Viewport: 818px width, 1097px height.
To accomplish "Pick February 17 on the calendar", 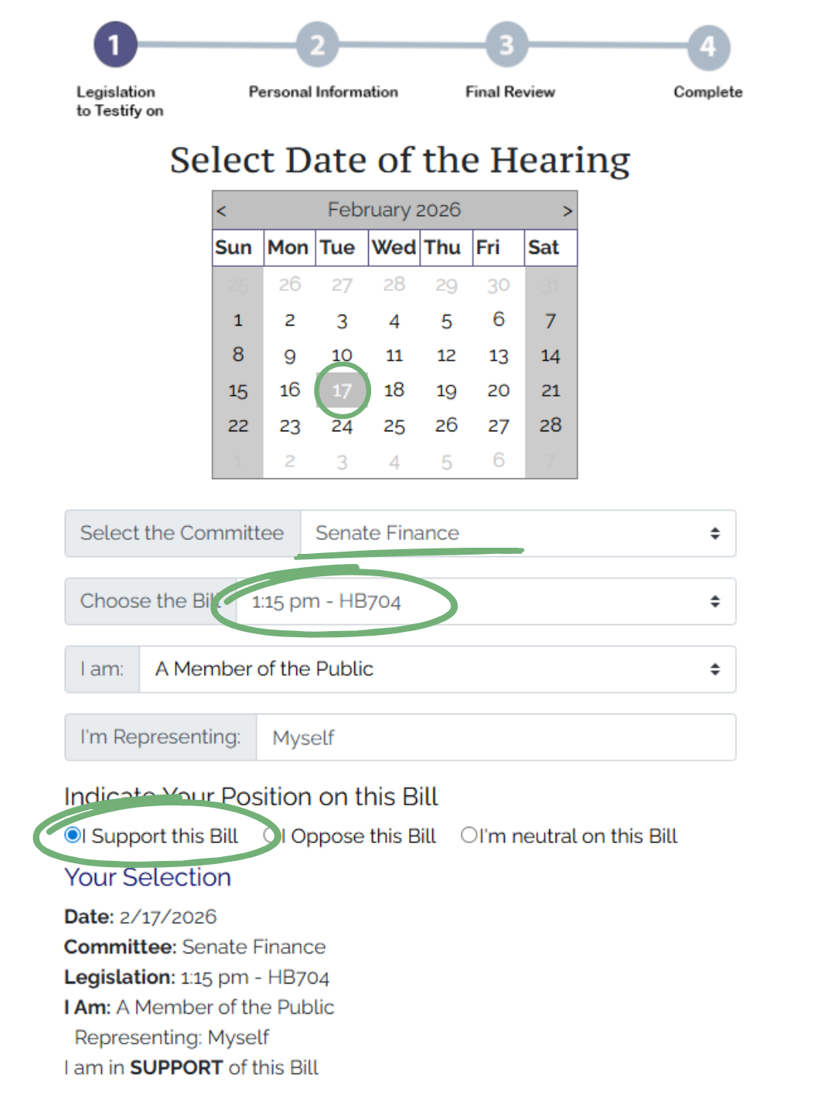I will (x=342, y=390).
